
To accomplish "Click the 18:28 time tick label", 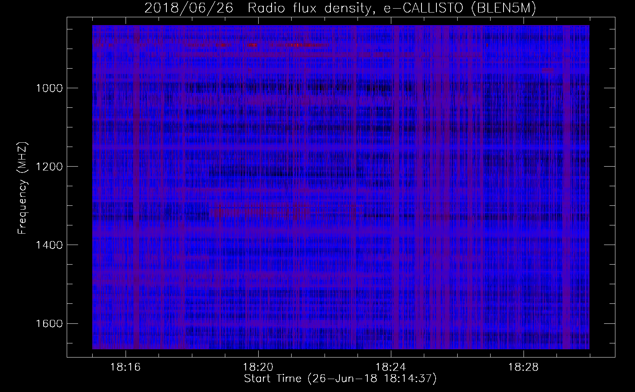I will click(524, 367).
